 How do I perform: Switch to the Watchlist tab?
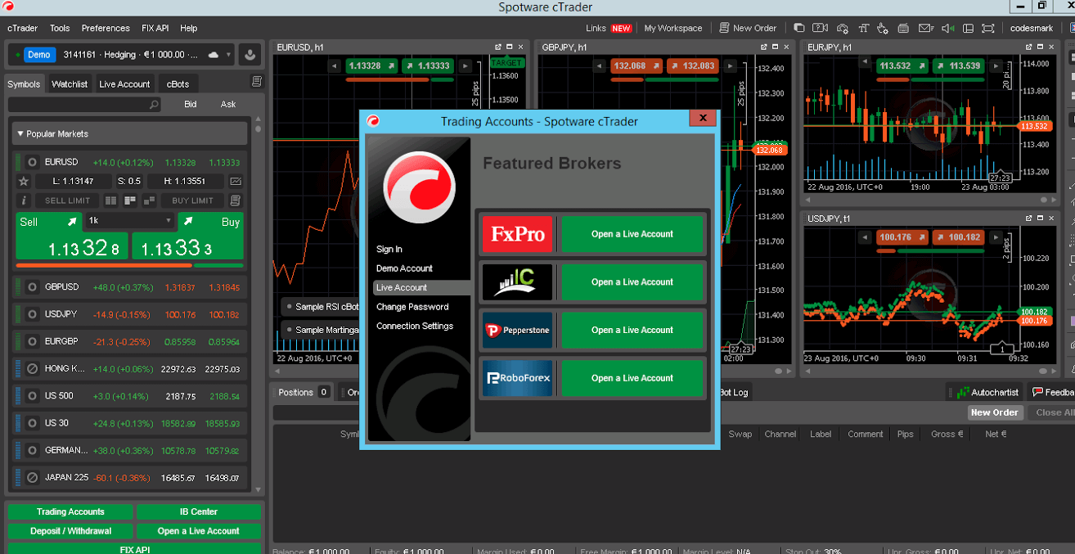click(x=70, y=83)
